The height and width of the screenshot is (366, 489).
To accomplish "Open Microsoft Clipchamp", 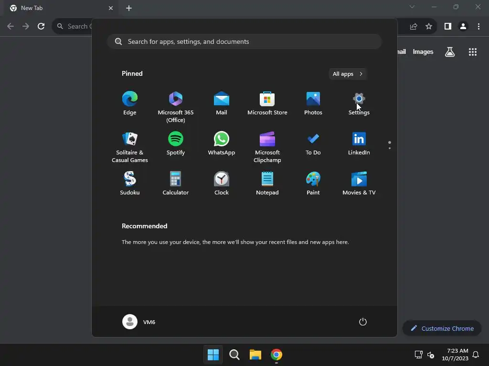I will point(267,147).
